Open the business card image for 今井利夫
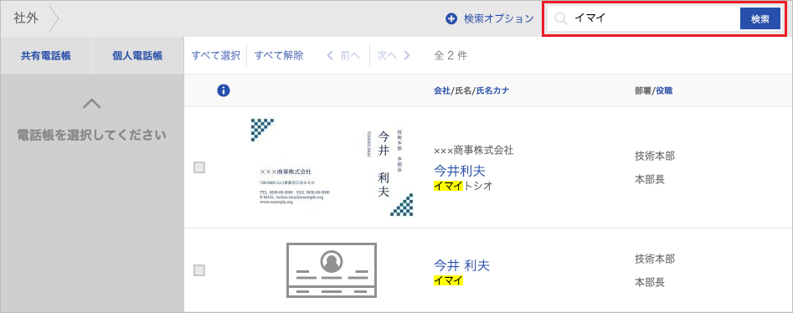The image size is (793, 313). point(332,167)
